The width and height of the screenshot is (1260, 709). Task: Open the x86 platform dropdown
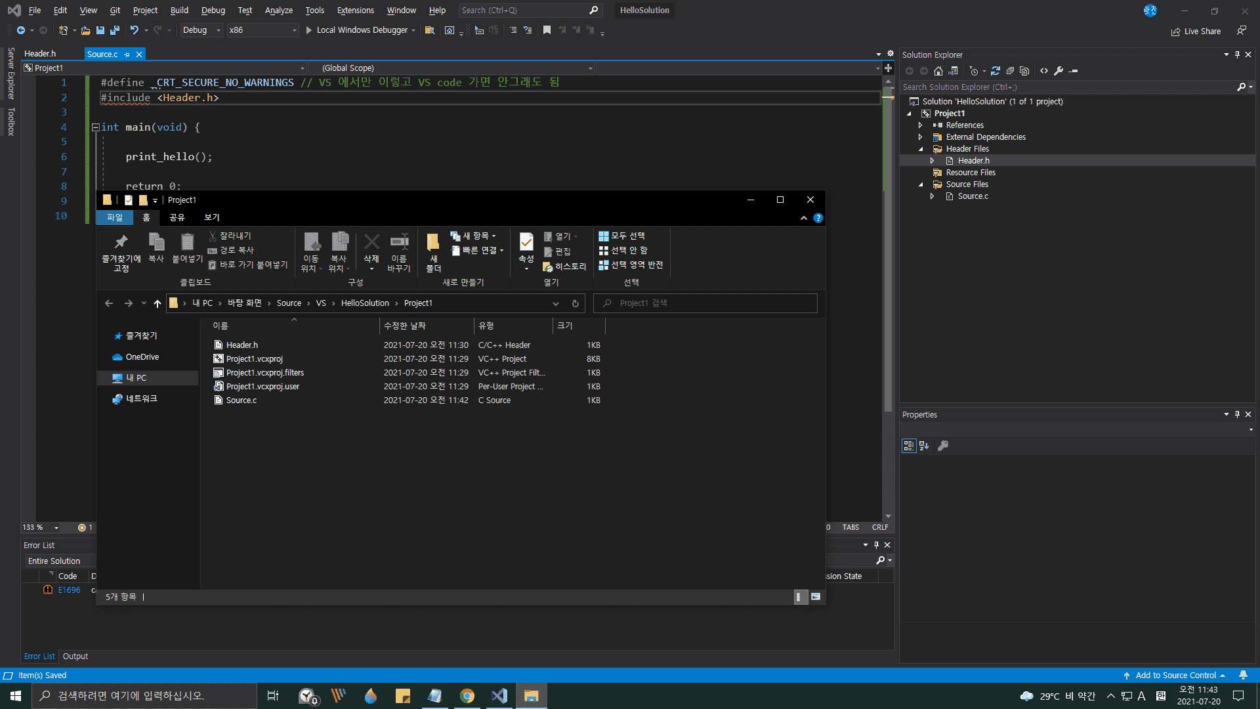click(x=262, y=30)
